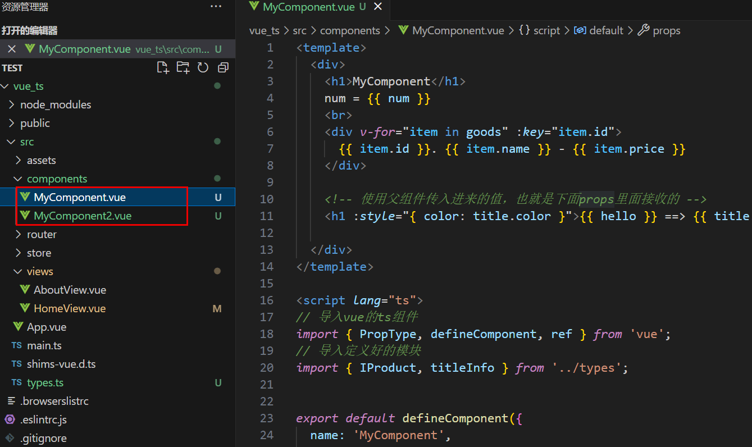The width and height of the screenshot is (752, 447).
Task: Open shims-vue.d.ts in the file tree
Action: pyautogui.click(x=117, y=364)
